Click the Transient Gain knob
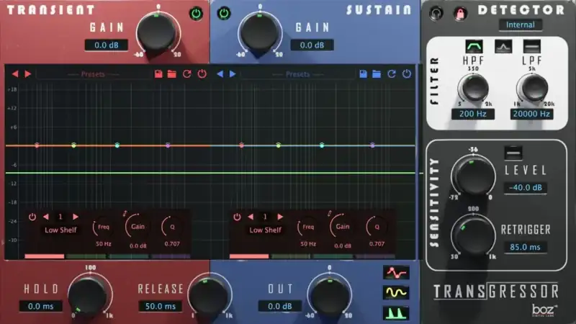This screenshot has height=324, width=576. click(158, 32)
